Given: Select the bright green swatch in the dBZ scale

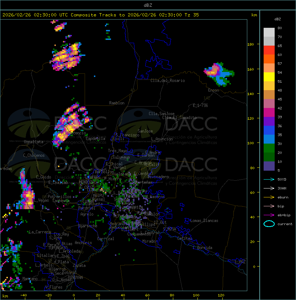Looking at the screenshot, I should (269, 148).
